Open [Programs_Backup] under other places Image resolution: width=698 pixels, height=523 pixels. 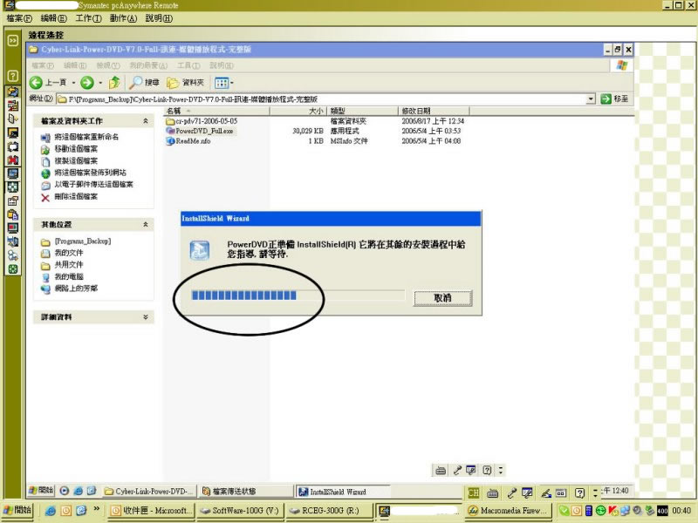point(82,241)
